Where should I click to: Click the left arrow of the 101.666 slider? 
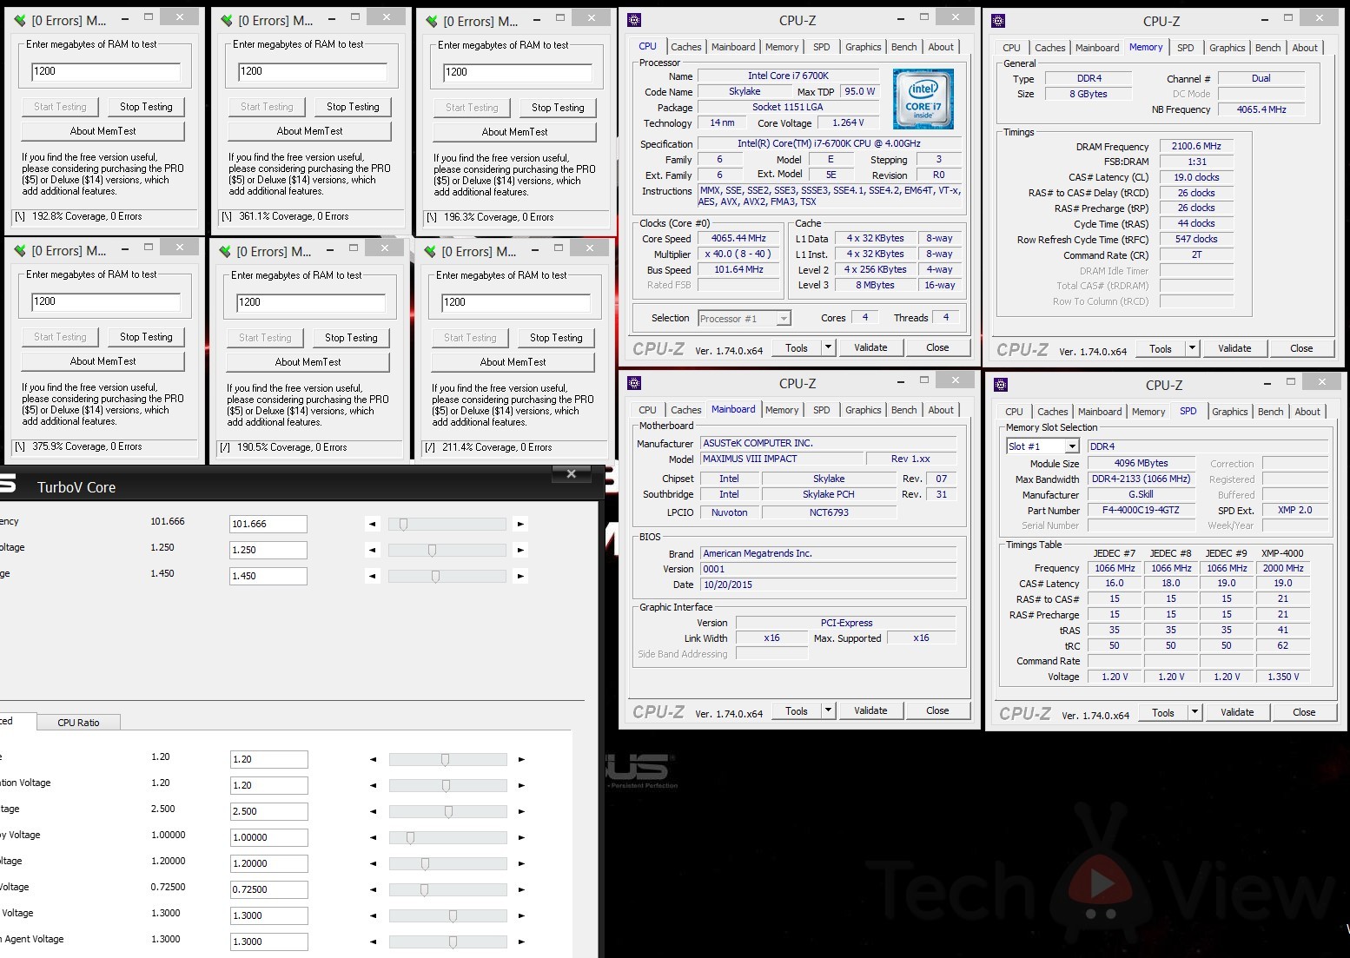pos(373,524)
